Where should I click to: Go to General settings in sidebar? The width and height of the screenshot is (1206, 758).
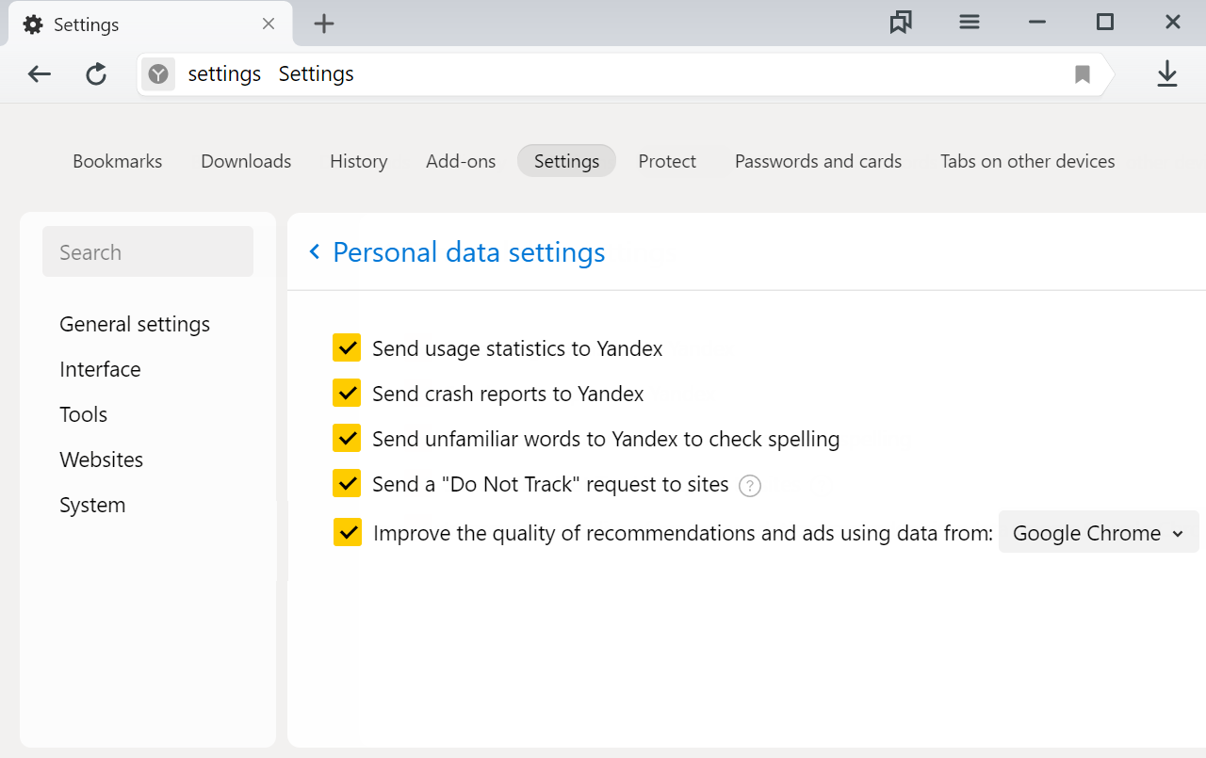pos(135,324)
